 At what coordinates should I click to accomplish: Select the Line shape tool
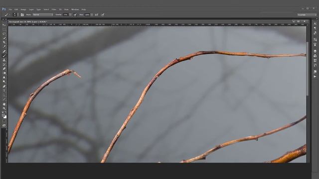pyautogui.click(x=4, y=99)
